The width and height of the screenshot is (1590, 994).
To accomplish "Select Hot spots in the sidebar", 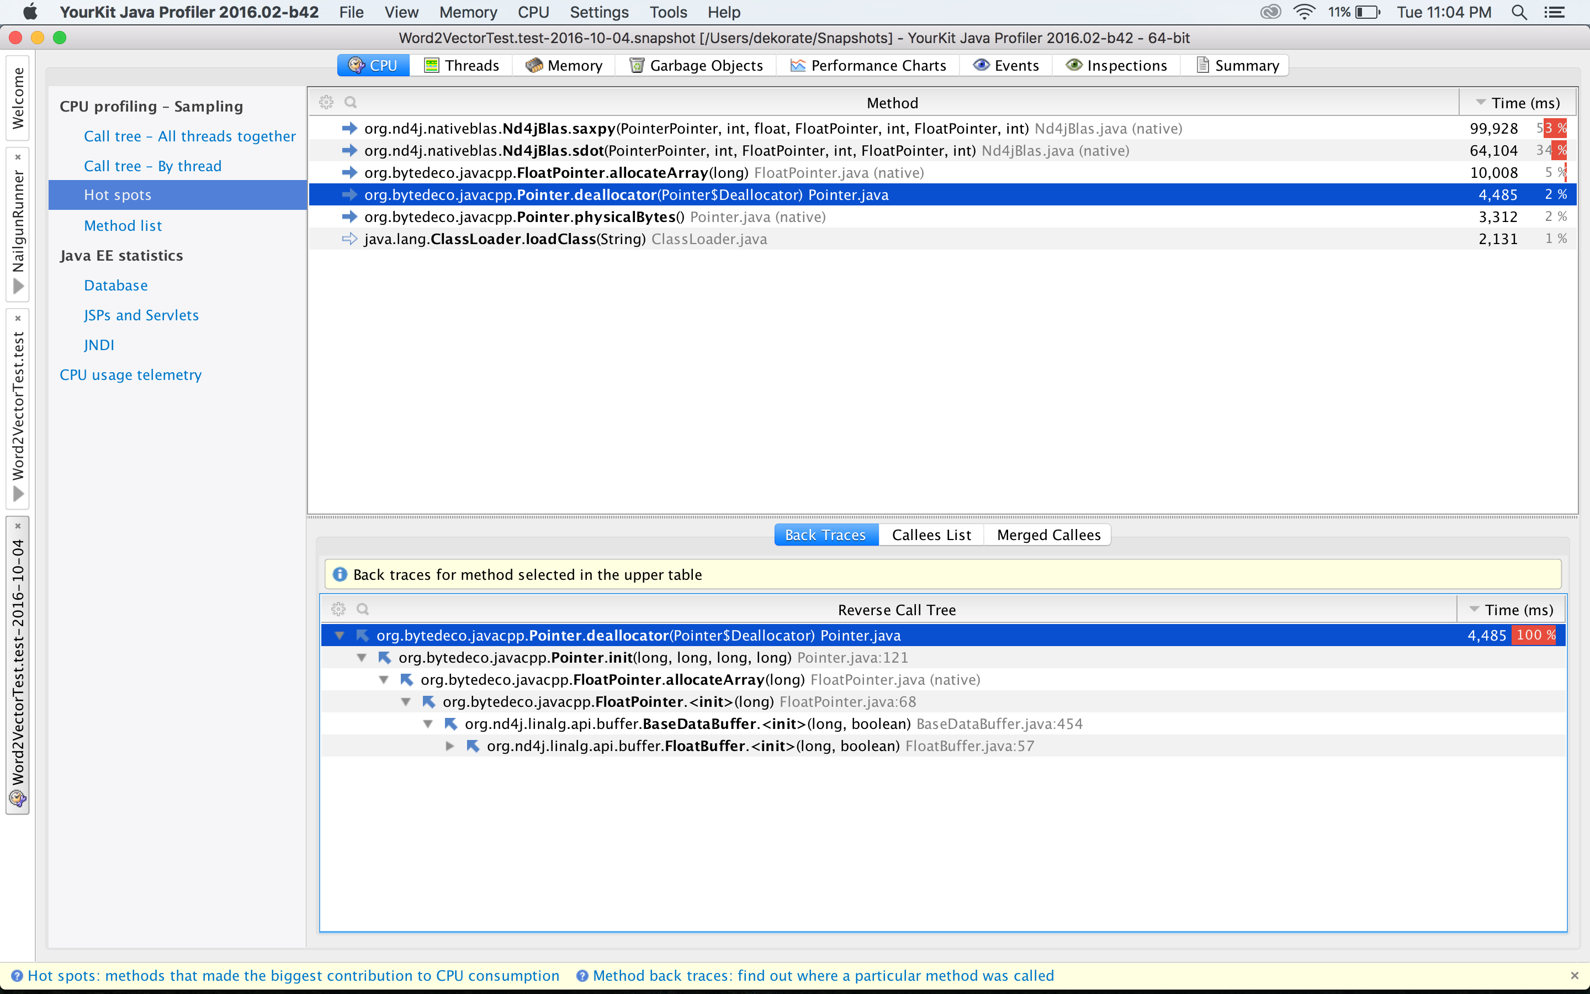I will pos(177,194).
